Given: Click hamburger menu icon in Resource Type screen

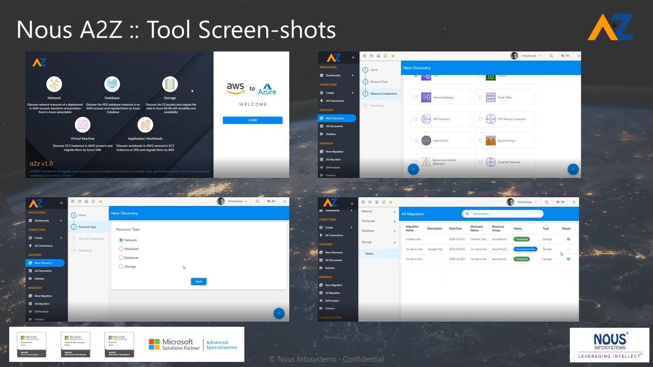Looking at the screenshot, I should coord(285,201).
